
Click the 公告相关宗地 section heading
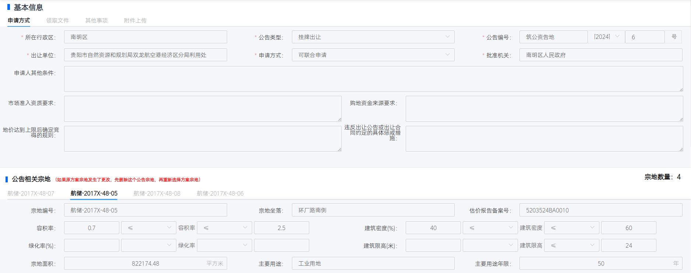click(31, 179)
